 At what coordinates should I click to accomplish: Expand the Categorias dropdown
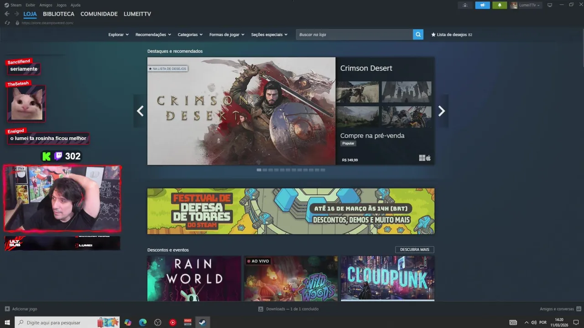pos(190,35)
